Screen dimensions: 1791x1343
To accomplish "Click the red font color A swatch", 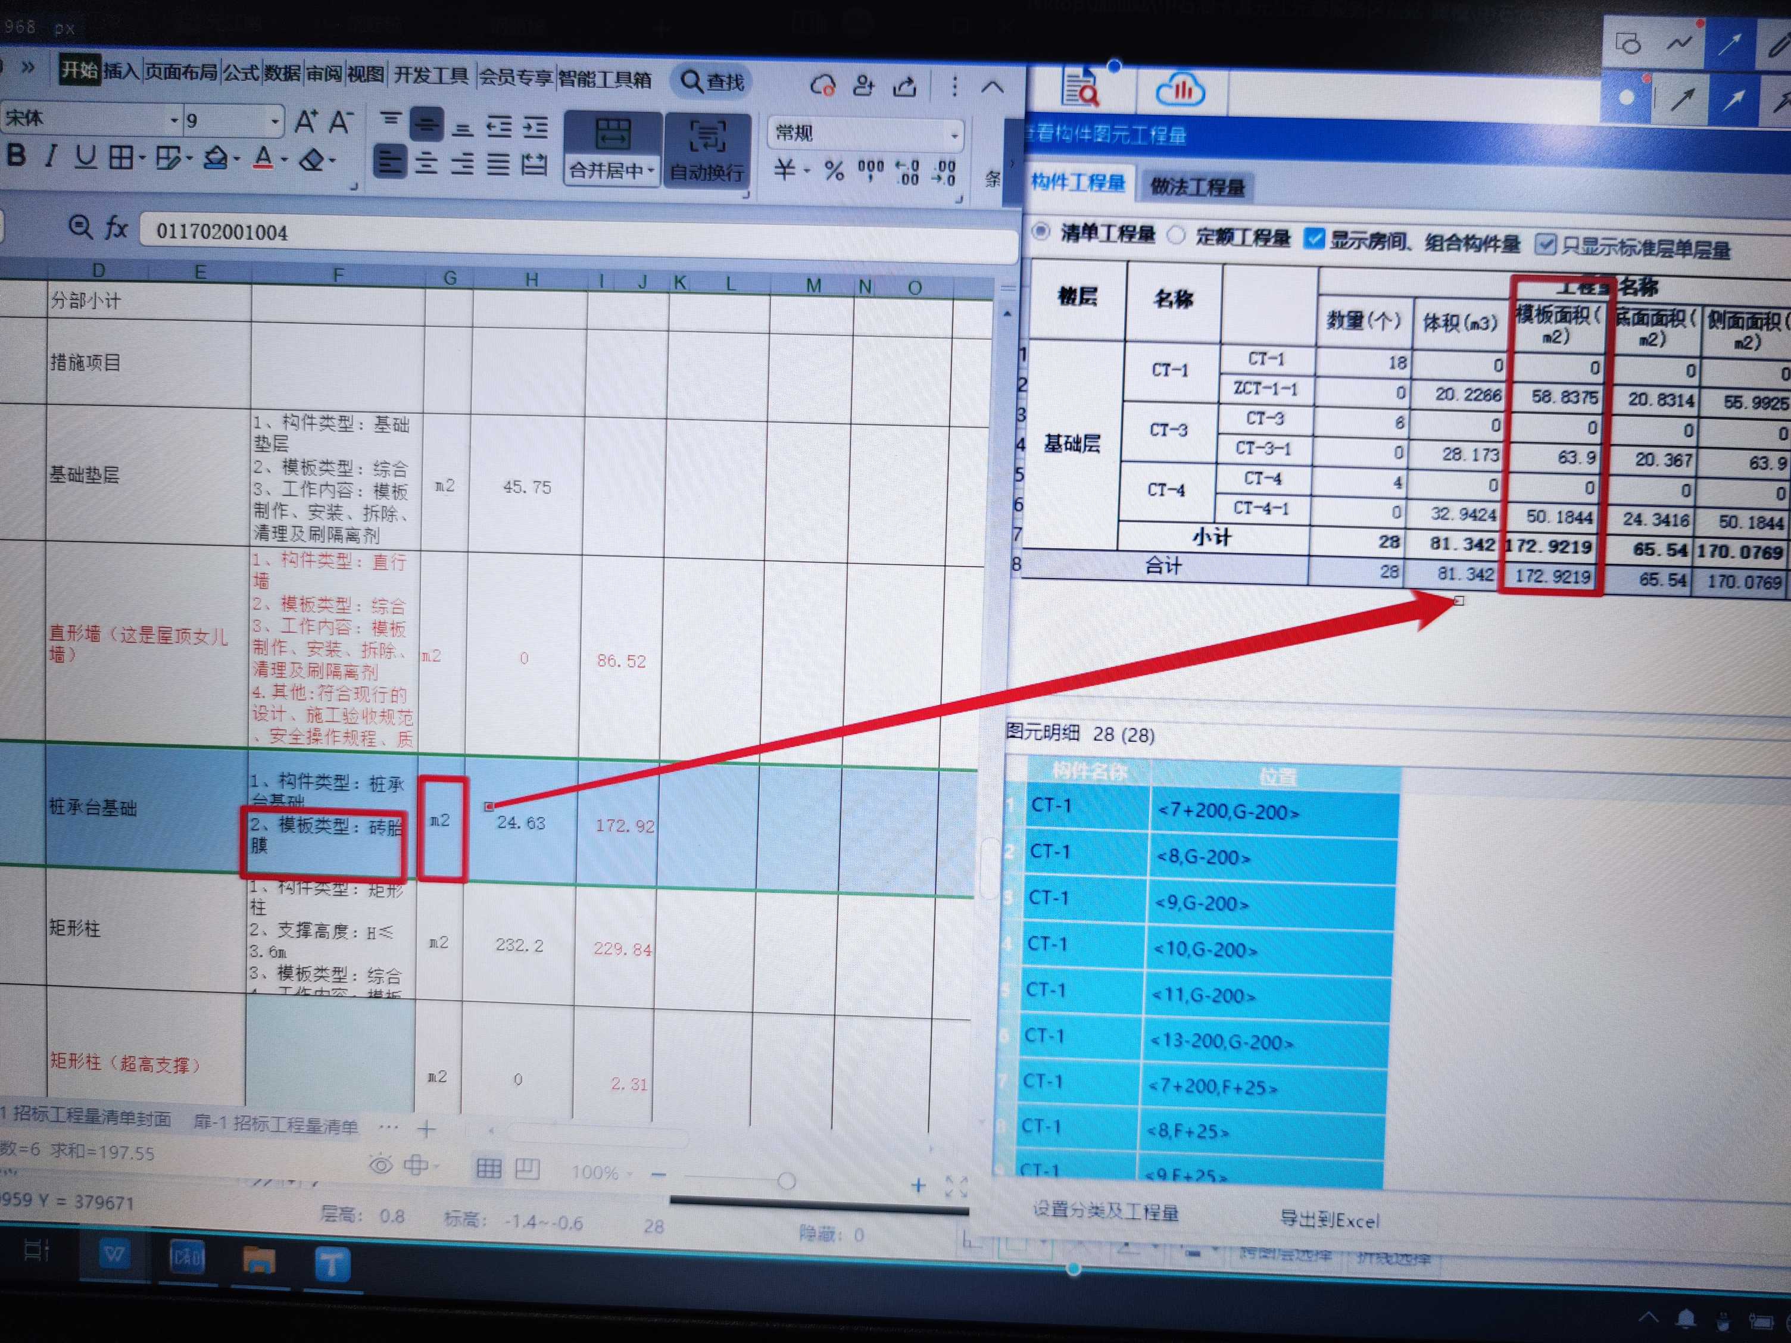I will (263, 159).
